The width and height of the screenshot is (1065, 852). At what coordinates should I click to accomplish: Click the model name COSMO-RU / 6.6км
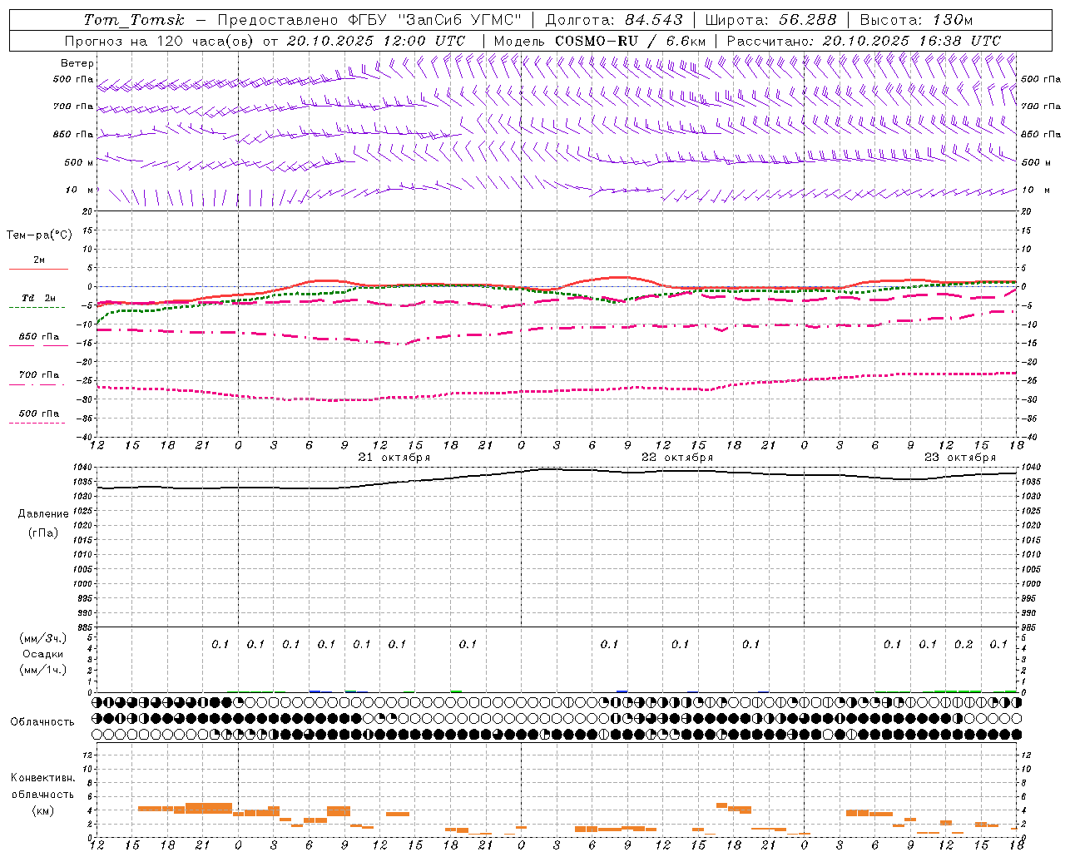(630, 41)
